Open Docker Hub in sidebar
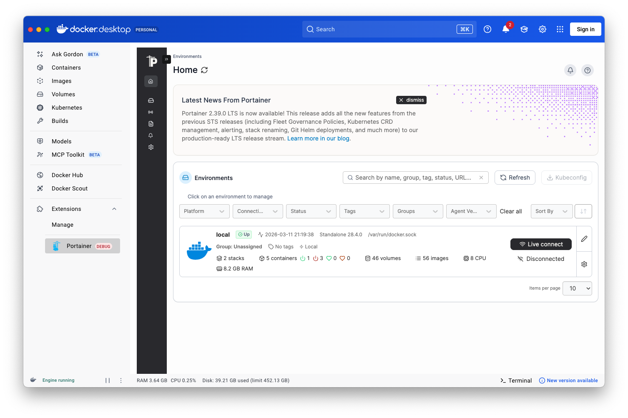This screenshot has width=628, height=418. point(76,175)
